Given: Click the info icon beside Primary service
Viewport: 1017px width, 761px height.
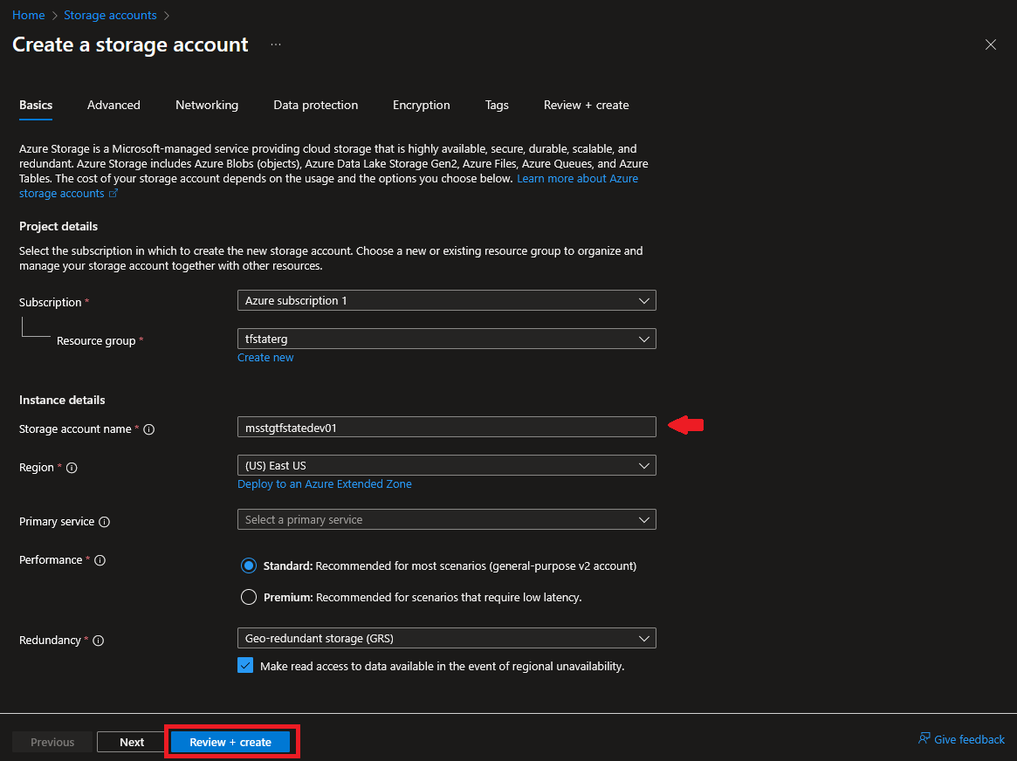Looking at the screenshot, I should point(105,522).
